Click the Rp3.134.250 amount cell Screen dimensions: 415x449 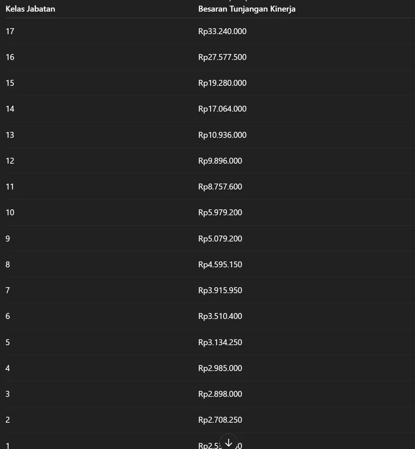click(220, 342)
